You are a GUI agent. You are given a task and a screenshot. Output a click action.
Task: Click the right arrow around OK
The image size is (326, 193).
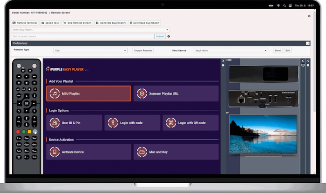[34, 103]
